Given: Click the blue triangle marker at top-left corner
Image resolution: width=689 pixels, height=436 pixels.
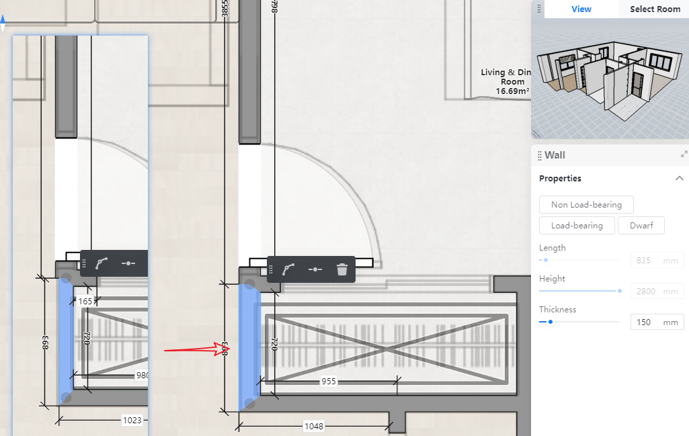Looking at the screenshot, I should 3,25.
